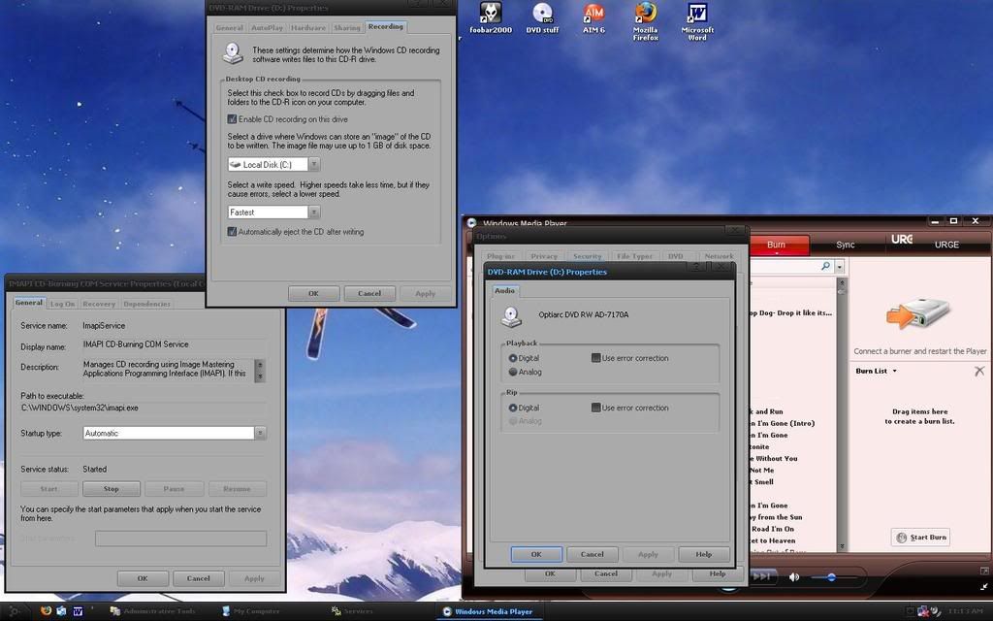This screenshot has height=621, width=993.
Task: Select the Recording tab in drive properties
Action: 385,27
